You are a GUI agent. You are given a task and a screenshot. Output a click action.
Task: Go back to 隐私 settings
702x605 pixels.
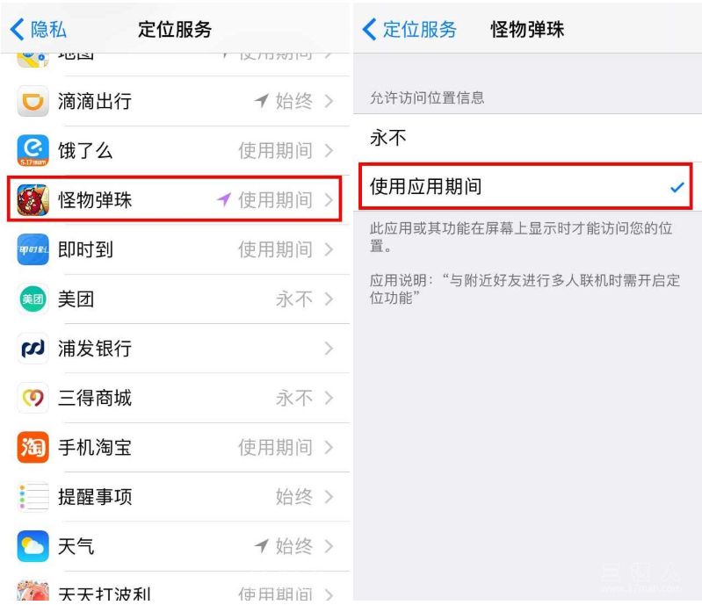[38, 30]
